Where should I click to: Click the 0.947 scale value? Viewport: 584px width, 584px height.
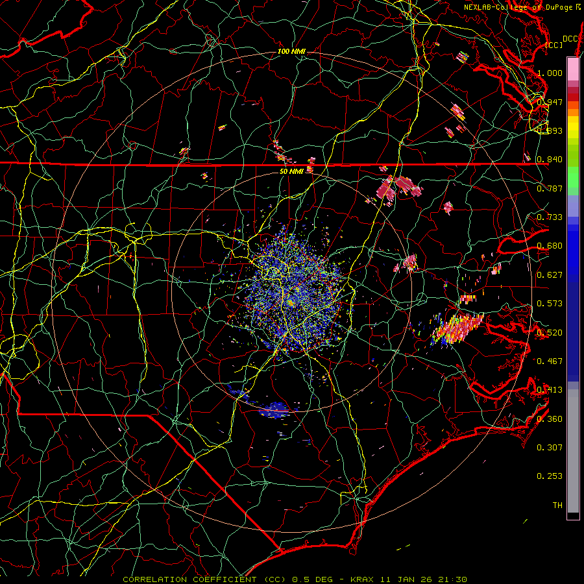point(550,102)
